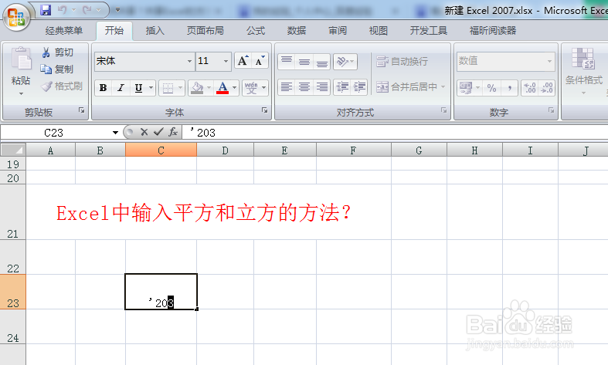The height and width of the screenshot is (365, 608).
Task: Apply the red font color
Action: [222, 88]
